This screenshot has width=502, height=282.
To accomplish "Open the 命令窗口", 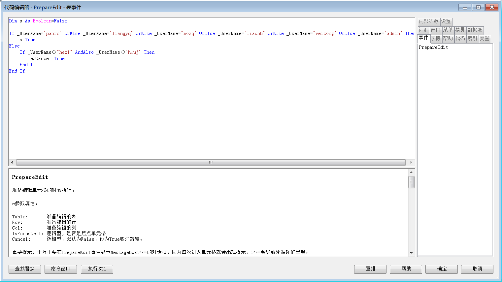I will (61, 269).
